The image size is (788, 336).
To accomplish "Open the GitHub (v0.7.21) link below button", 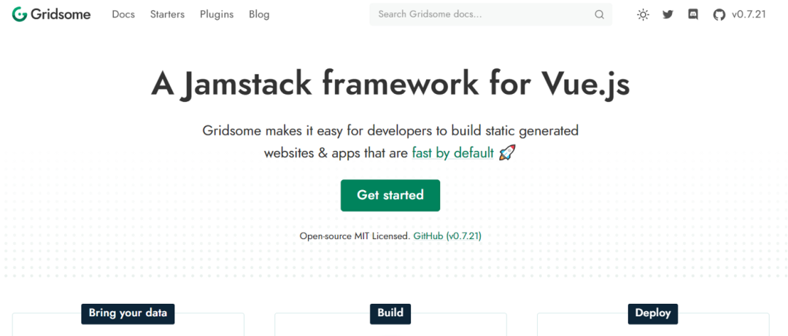I will [x=447, y=236].
